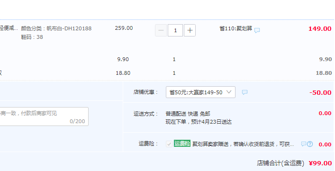Click 店铺优惠： label
335x171 pixels.
click(146, 92)
